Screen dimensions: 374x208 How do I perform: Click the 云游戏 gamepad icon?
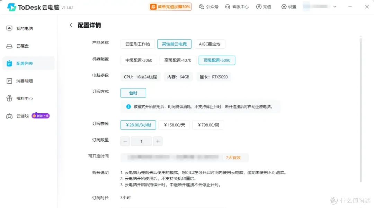click(9, 116)
